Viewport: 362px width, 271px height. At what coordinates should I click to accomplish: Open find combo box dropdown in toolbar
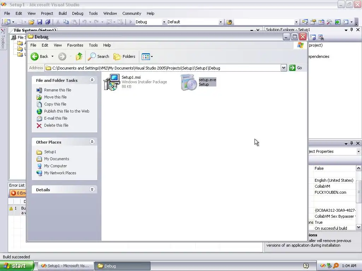[x=296, y=22]
